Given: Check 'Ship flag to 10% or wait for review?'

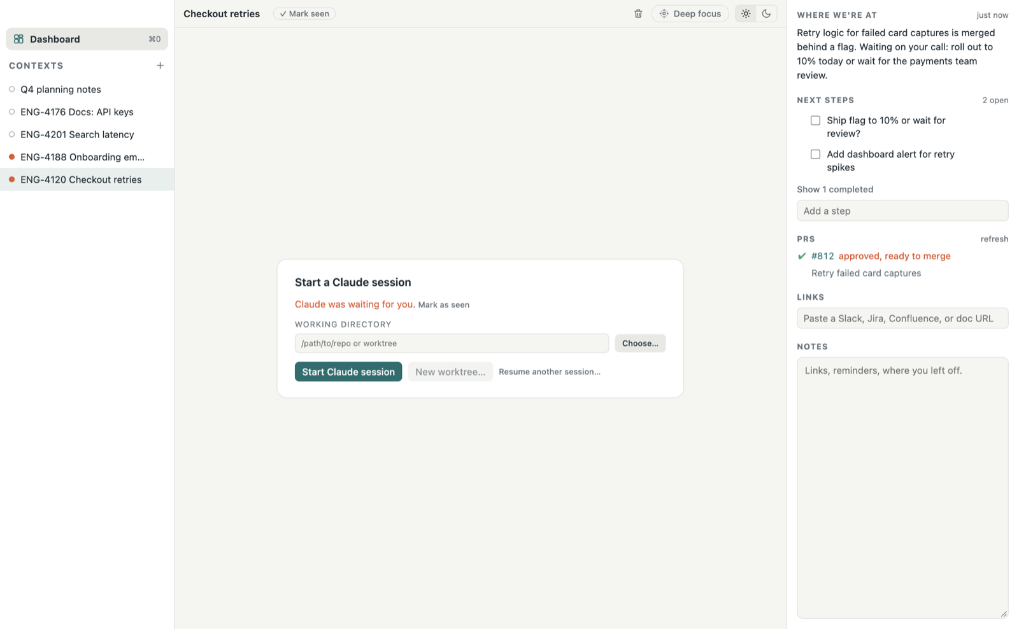Looking at the screenshot, I should (815, 120).
